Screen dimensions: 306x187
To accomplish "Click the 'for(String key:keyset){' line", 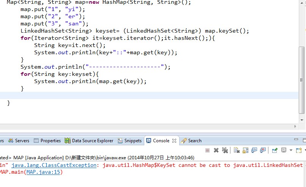I will 60,74.
